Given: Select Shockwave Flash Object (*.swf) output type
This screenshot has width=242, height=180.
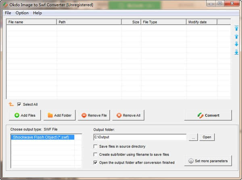Looking at the screenshot, I should [x=42, y=137].
